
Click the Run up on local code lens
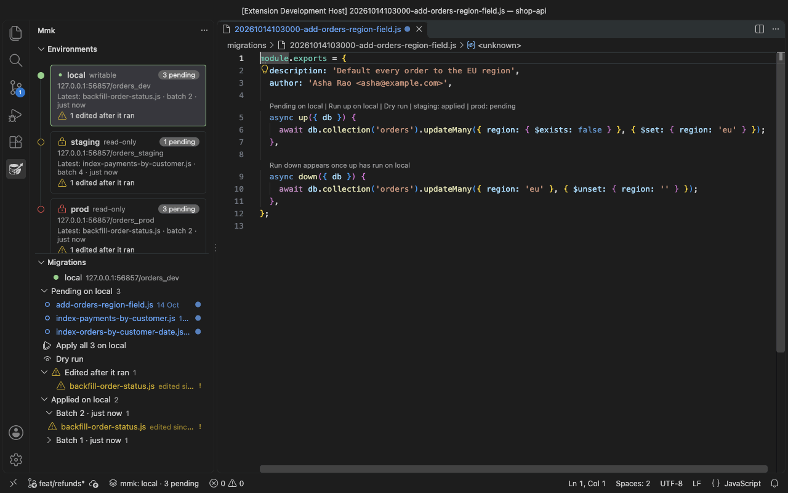[353, 106]
